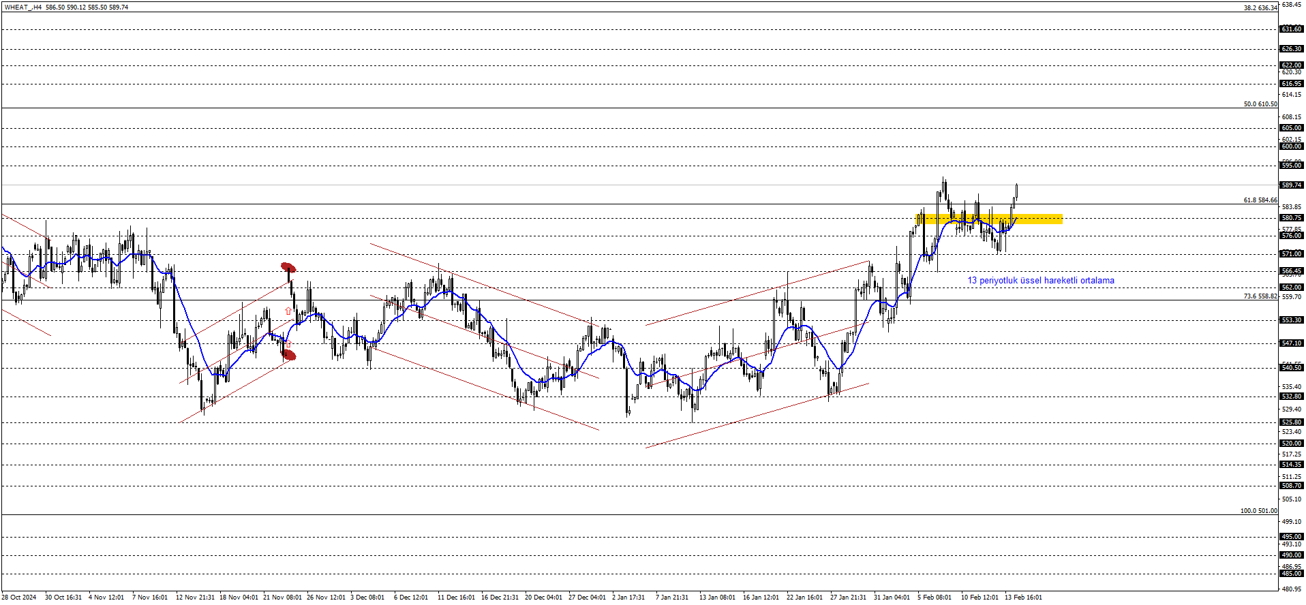The image size is (1306, 605).
Task: Click the '5 Feb 08:01' time axis label
Action: point(935,598)
